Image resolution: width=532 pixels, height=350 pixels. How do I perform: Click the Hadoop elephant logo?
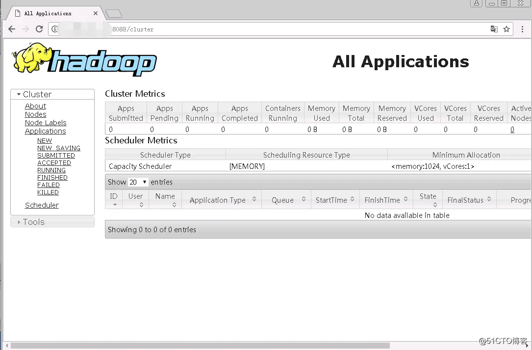tap(84, 59)
